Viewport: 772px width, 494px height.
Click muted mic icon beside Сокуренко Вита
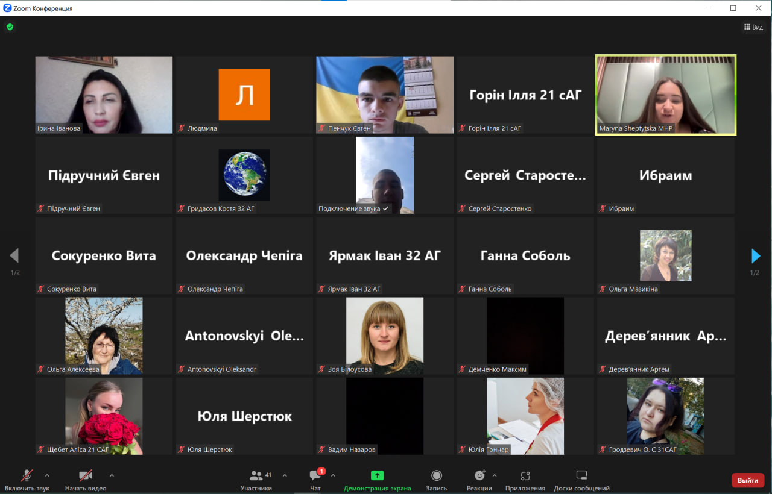pos(41,289)
